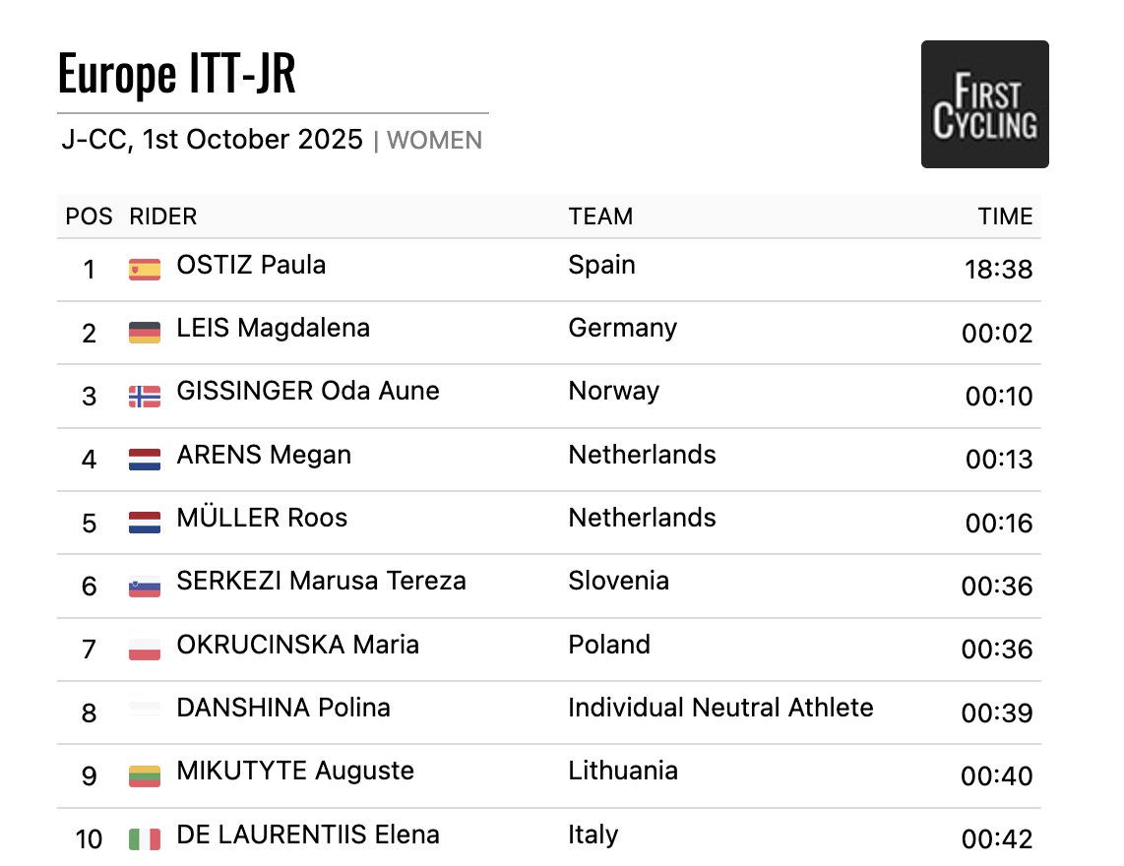This screenshot has height=866, width=1124.
Task: Click the Slovenia flag icon
Action: point(145,587)
